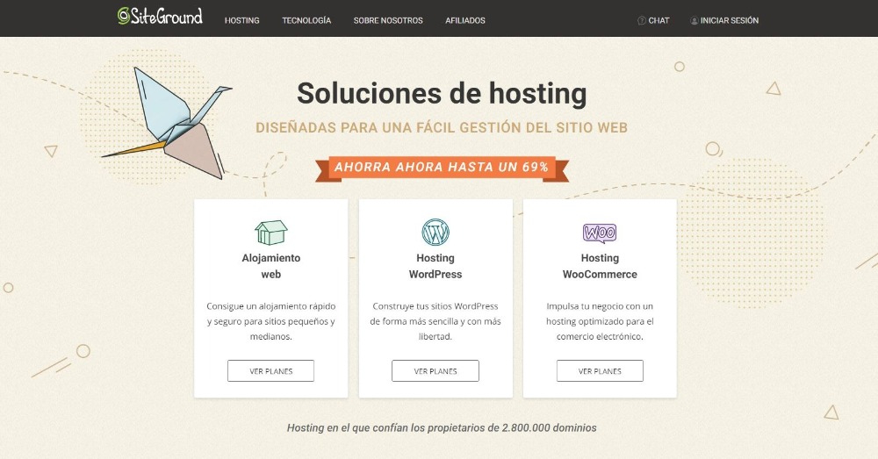Open the Tecnología menu
Viewport: 878px width, 459px height.
306,21
